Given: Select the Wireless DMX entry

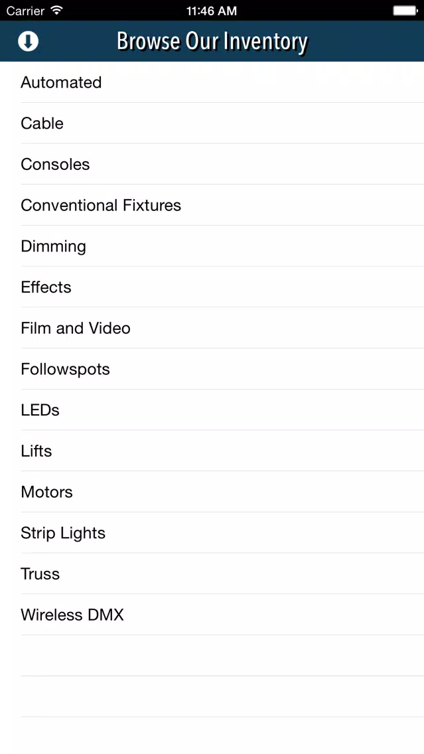Looking at the screenshot, I should (x=212, y=615).
